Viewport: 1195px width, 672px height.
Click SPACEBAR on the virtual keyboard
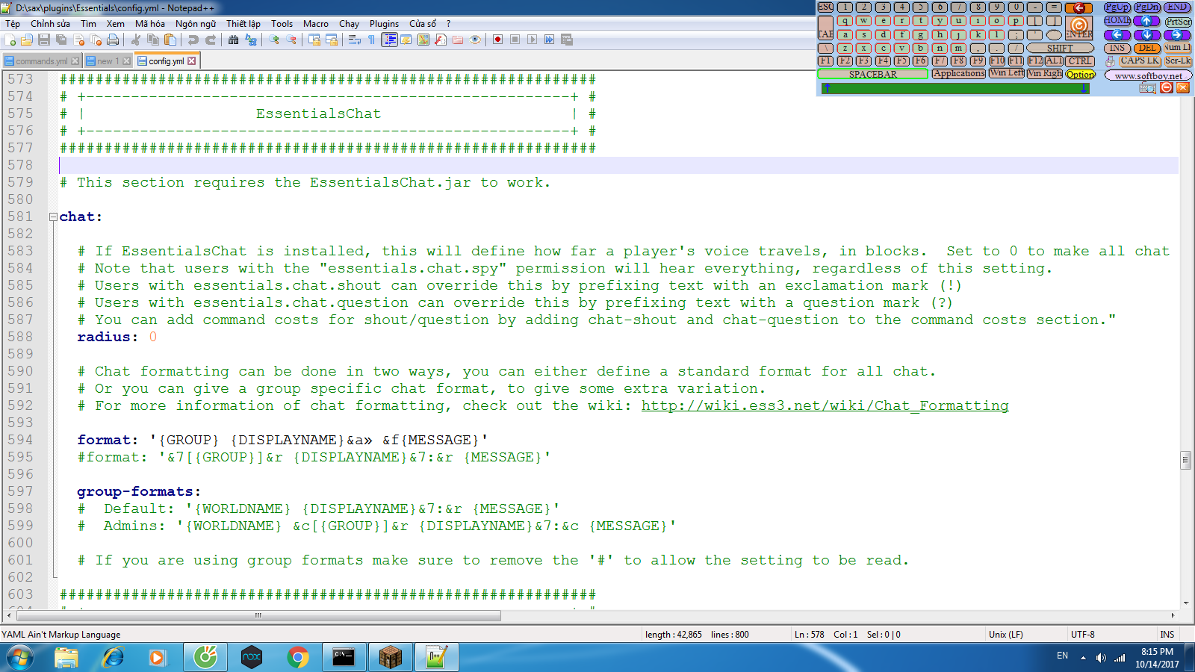[872, 74]
